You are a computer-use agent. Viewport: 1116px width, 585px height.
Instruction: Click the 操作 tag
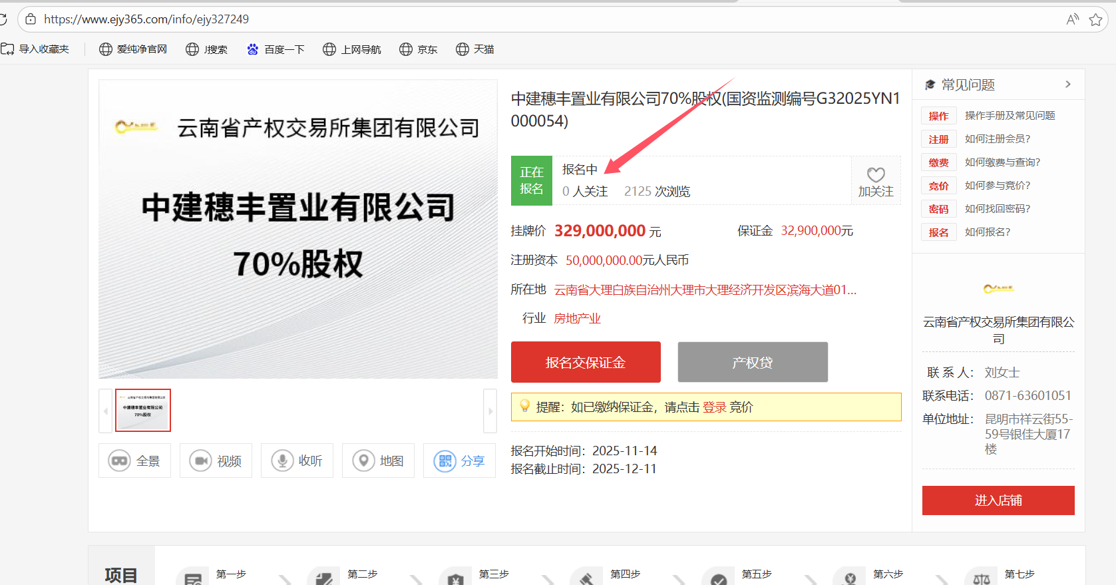(939, 116)
